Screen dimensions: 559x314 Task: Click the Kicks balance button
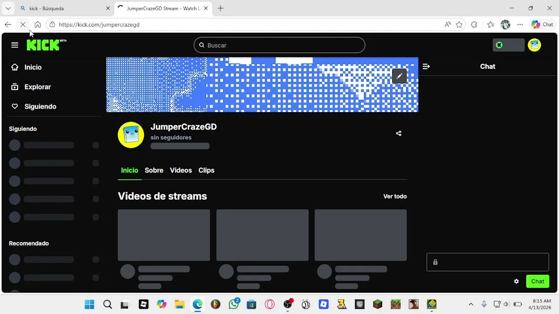[508, 45]
